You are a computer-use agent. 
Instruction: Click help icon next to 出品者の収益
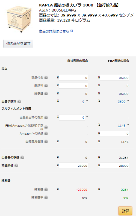[22, 158]
